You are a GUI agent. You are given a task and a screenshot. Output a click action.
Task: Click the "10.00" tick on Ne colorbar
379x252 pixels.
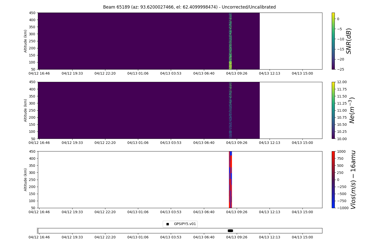pos(341,139)
